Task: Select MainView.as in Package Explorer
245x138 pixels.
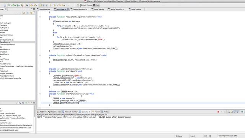Action: pyautogui.click(x=5, y=59)
